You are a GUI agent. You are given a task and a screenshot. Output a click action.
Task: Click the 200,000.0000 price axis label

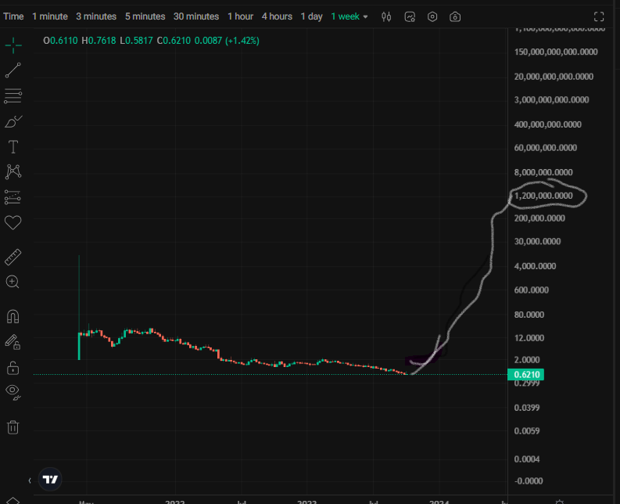tap(539, 218)
